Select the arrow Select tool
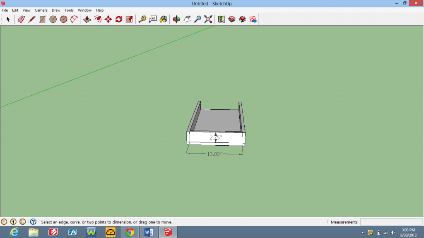Image resolution: width=424 pixels, height=238 pixels. pyautogui.click(x=8, y=19)
